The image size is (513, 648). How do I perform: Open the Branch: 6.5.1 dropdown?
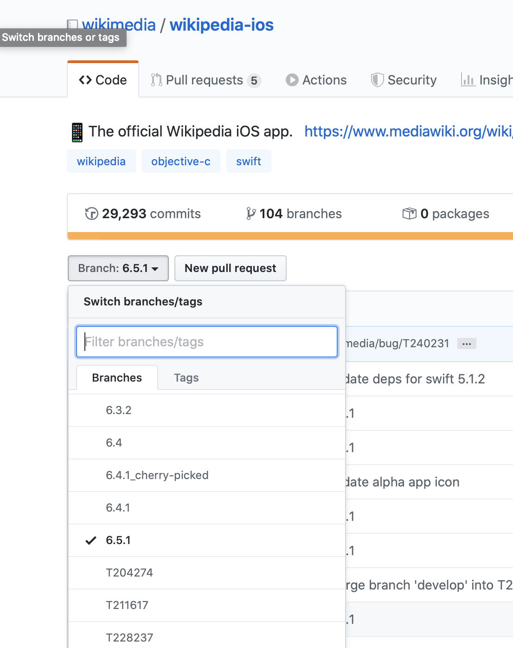coord(118,268)
